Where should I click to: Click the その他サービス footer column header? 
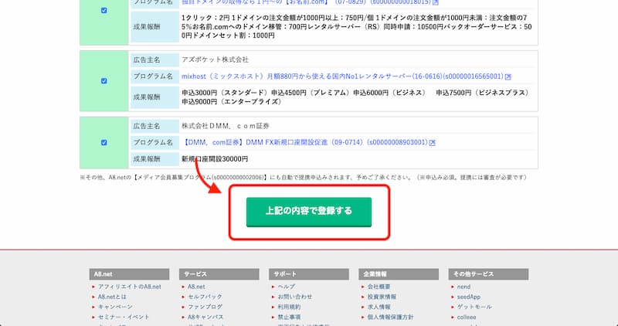coord(488,274)
